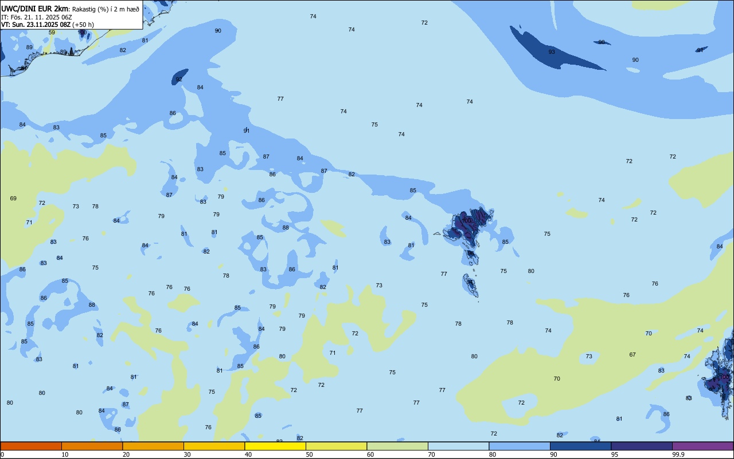Pick the purple legend segment above 99.9
734x459 pixels.
click(702, 446)
